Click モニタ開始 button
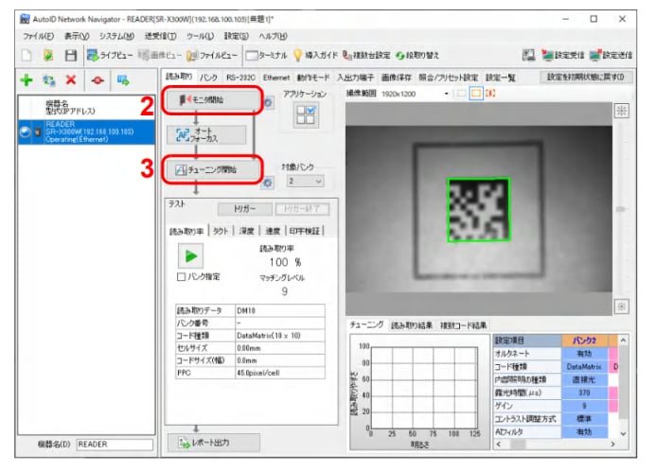Image resolution: width=656 pixels, height=472 pixels. (x=213, y=100)
